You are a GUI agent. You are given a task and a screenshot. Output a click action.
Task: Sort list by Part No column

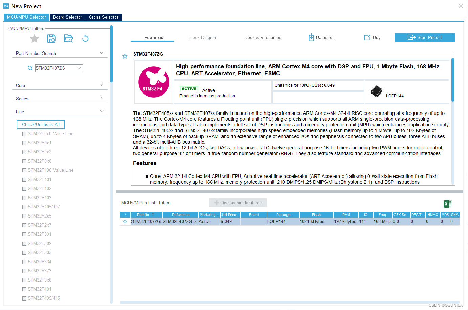coord(146,215)
